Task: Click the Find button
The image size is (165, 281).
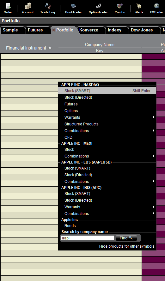Action: pos(126,238)
